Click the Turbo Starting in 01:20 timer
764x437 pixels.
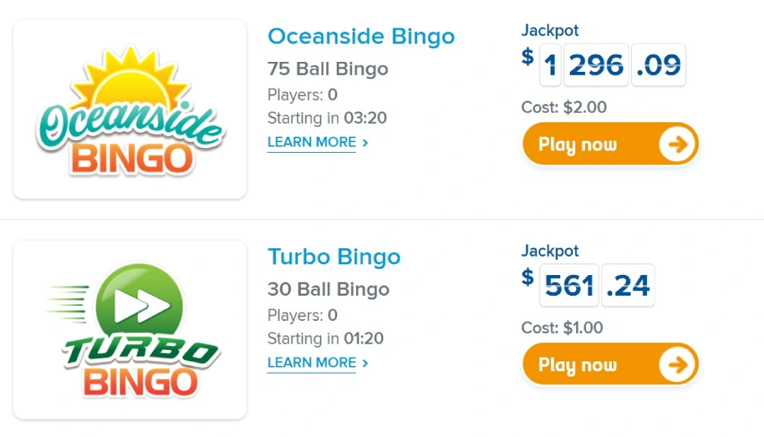[x=325, y=338]
